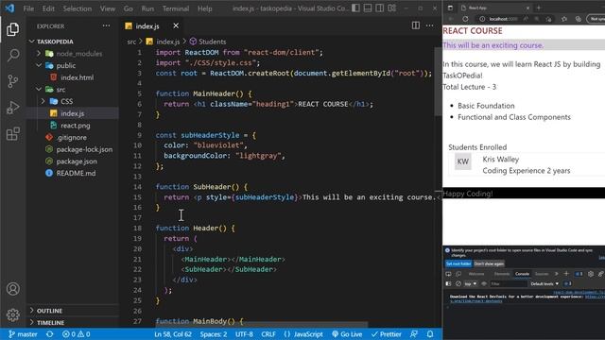This screenshot has width=605, height=340.
Task: Open .gitignore file
Action: coord(72,137)
